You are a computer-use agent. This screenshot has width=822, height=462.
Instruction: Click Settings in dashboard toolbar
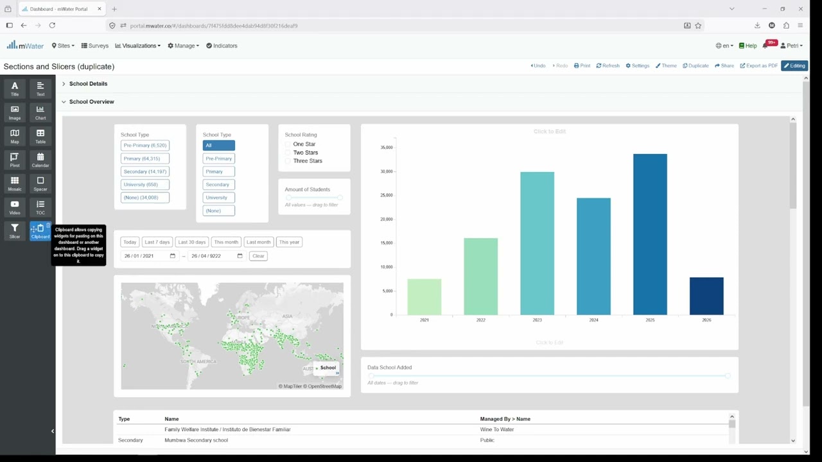click(x=638, y=66)
